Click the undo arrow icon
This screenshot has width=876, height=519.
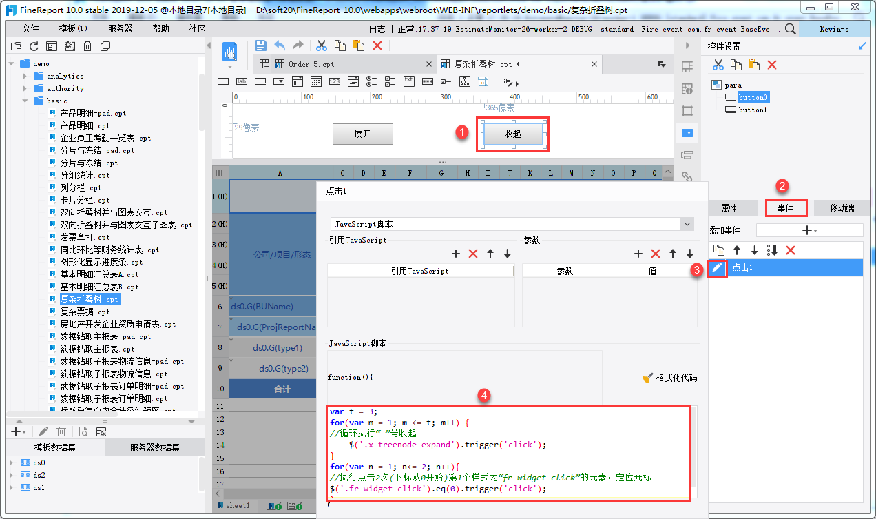[x=280, y=45]
